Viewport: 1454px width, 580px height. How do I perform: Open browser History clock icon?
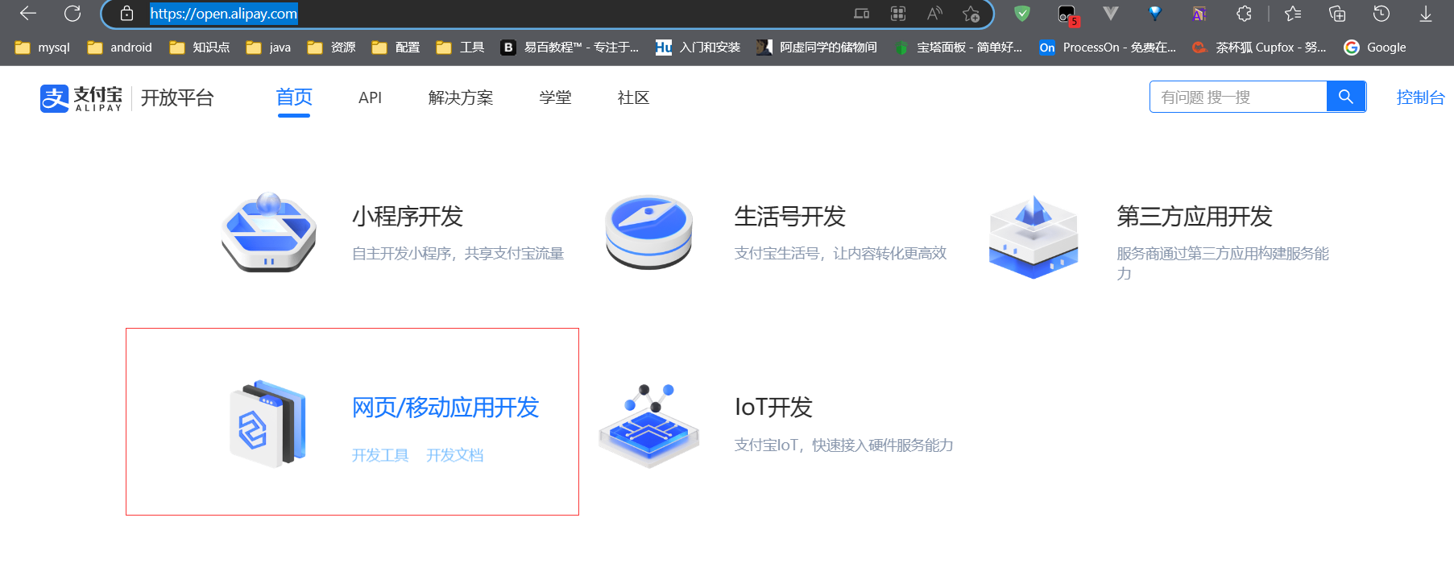[x=1382, y=14]
